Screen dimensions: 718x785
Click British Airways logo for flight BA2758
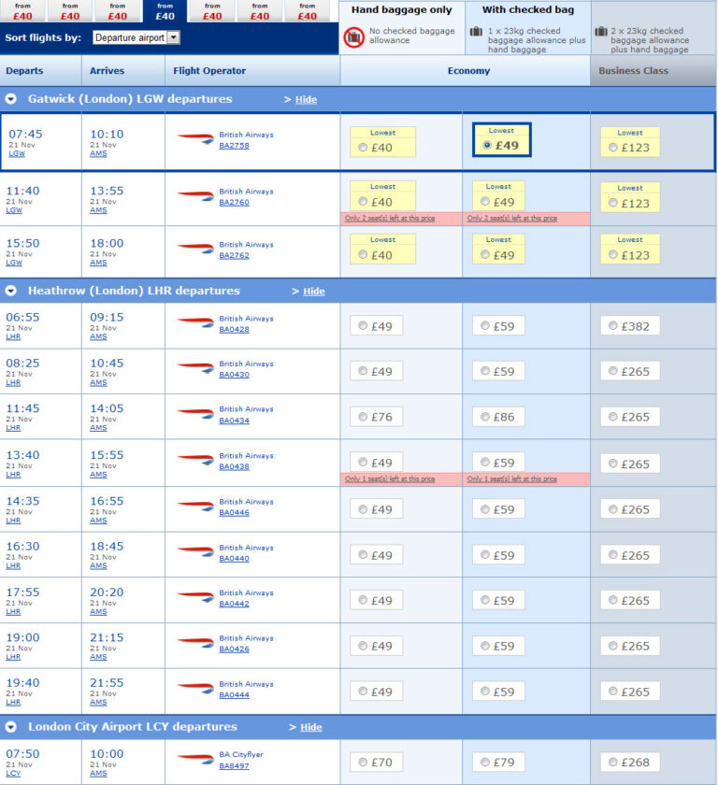pyautogui.click(x=195, y=138)
